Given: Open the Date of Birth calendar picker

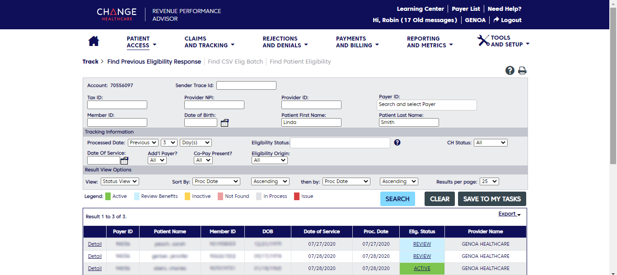Looking at the screenshot, I should (x=224, y=123).
